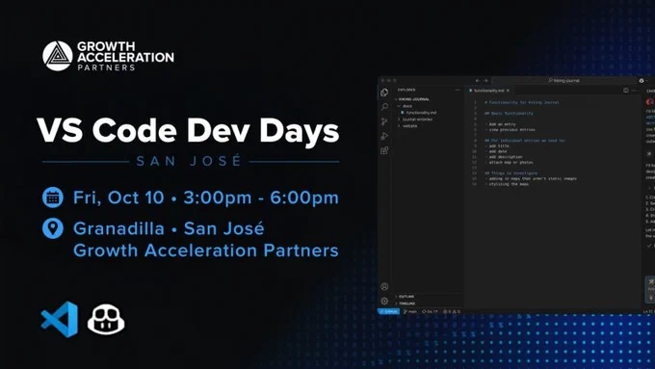Click the errors and warnings status item
655x369 pixels.
pos(452,312)
